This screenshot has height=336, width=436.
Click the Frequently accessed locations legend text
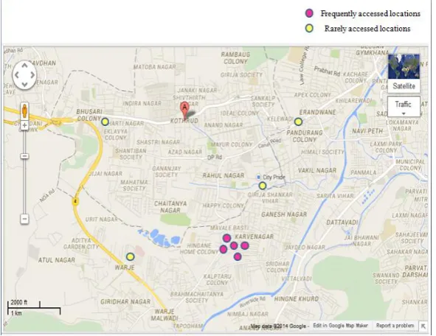tap(370, 13)
